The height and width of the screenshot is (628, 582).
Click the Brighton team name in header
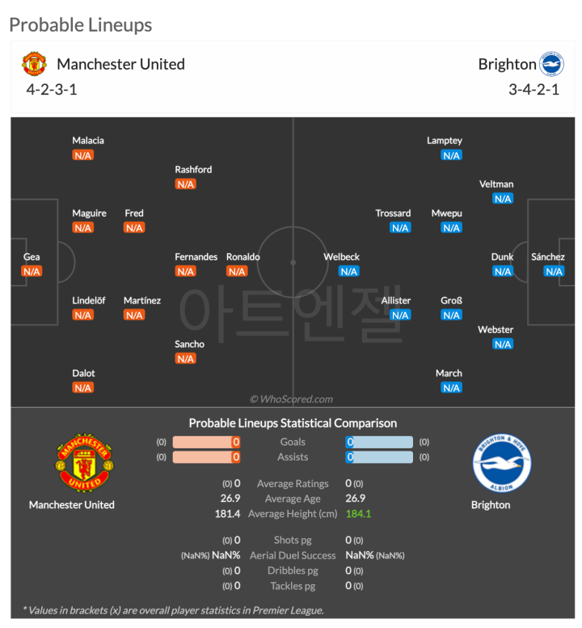(x=507, y=64)
